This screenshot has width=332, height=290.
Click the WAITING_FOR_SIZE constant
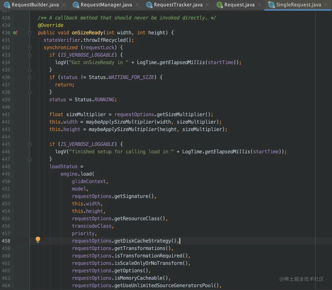[131, 77]
